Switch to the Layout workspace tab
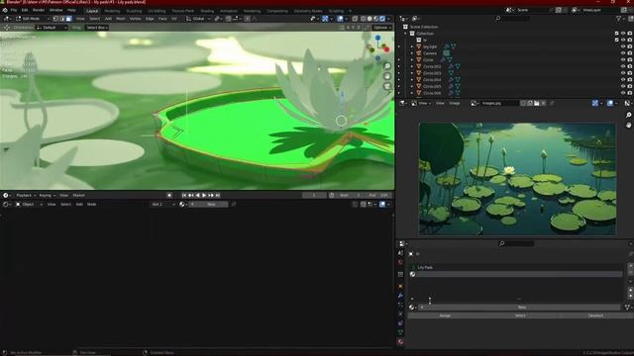This screenshot has width=634, height=356. click(x=92, y=11)
